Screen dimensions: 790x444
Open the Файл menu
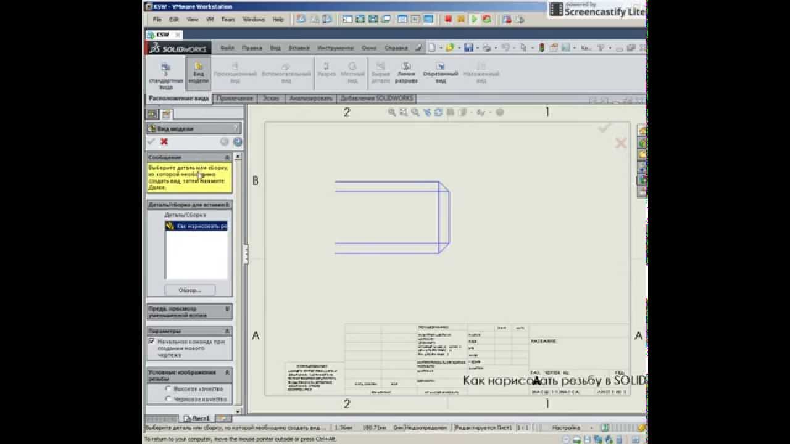[227, 47]
